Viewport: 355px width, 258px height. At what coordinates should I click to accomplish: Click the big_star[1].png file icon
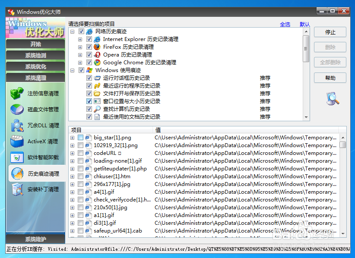(88, 138)
